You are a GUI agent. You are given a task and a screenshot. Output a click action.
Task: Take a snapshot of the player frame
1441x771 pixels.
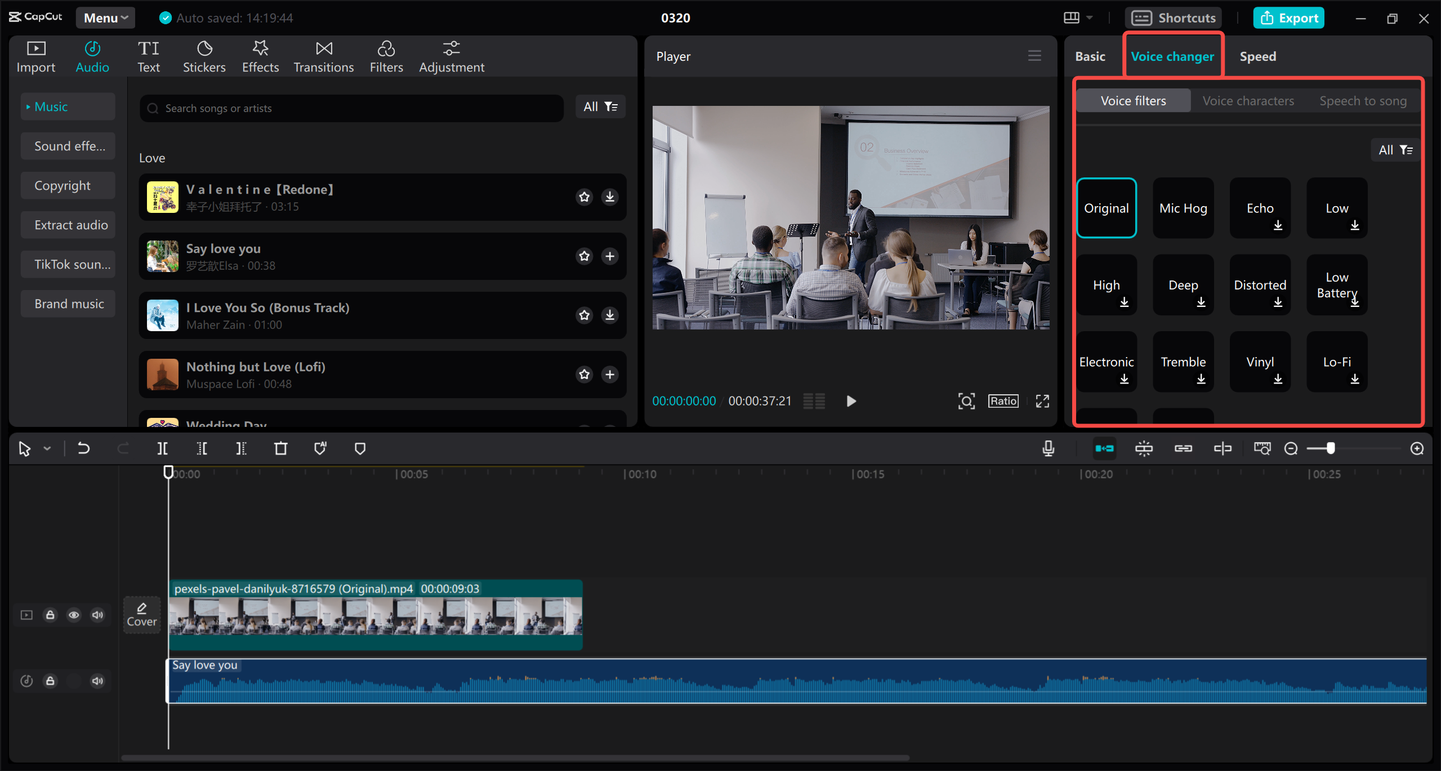(x=966, y=401)
